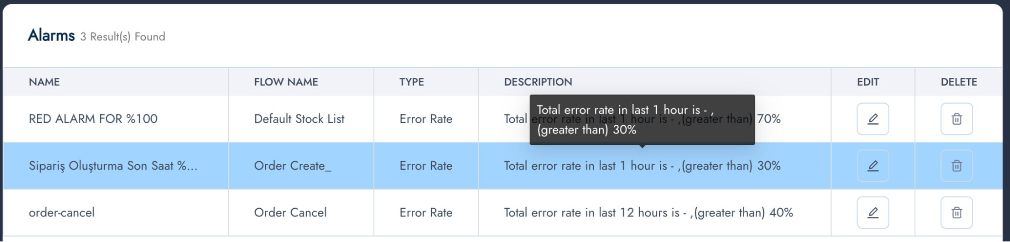Click the Error Rate type in order-cancel row
Viewport: 1010px width, 242px height.
coord(426,213)
